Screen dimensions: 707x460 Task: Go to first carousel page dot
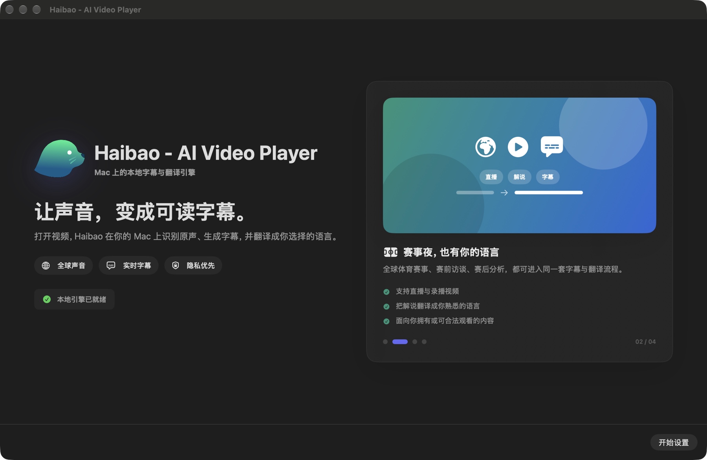[385, 342]
